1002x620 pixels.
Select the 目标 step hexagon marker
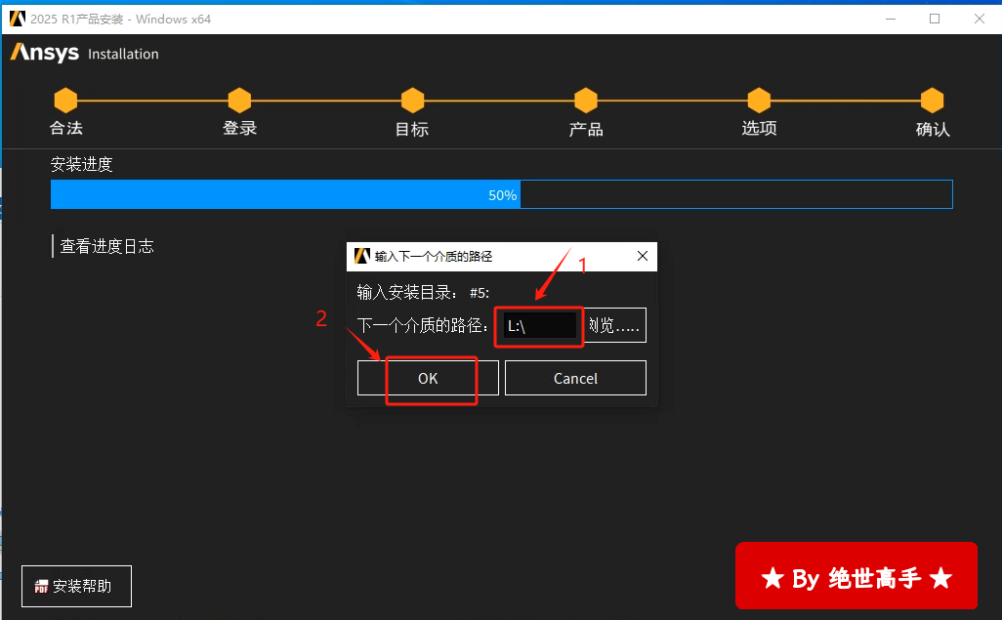(412, 100)
